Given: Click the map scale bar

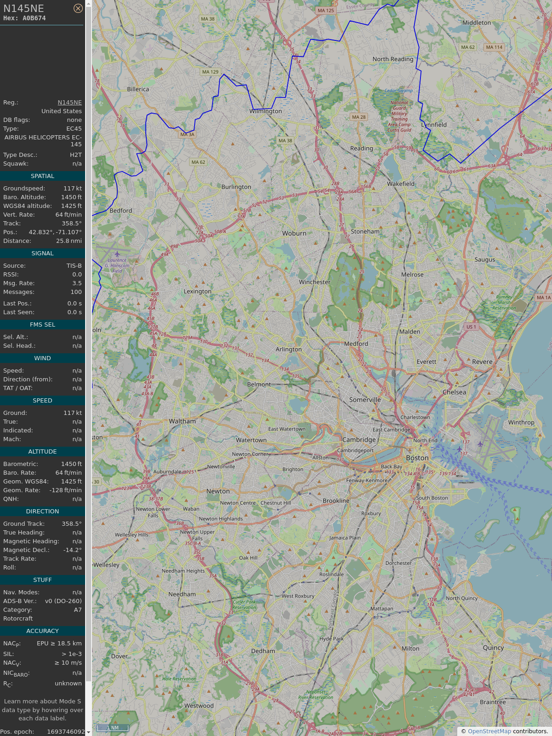Looking at the screenshot, I should click(112, 728).
